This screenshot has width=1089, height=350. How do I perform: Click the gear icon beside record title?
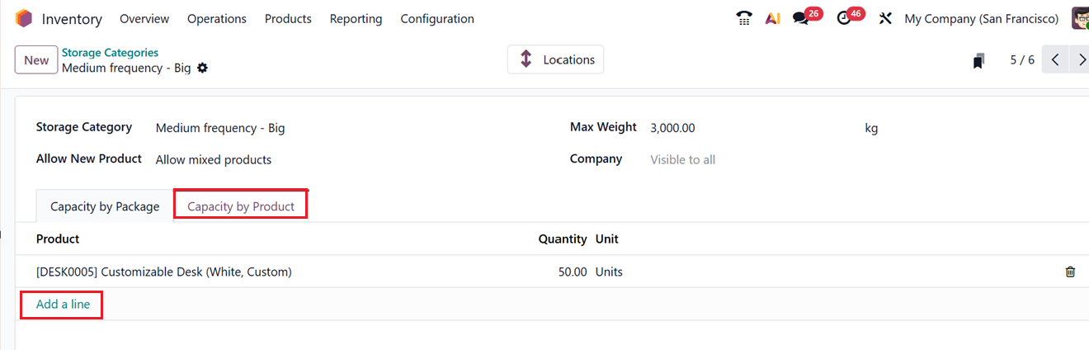click(202, 69)
